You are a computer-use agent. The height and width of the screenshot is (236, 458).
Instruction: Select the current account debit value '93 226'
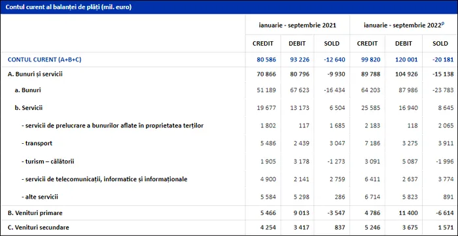[300, 59]
